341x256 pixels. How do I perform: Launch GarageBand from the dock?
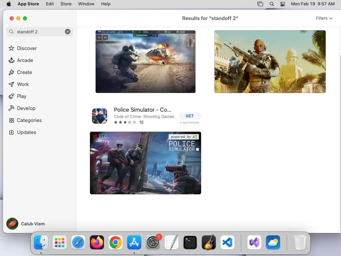coord(209,242)
